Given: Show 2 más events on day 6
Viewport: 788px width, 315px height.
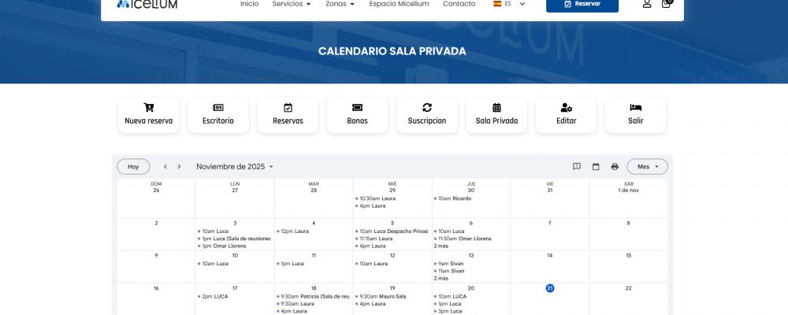Looking at the screenshot, I should 440,246.
